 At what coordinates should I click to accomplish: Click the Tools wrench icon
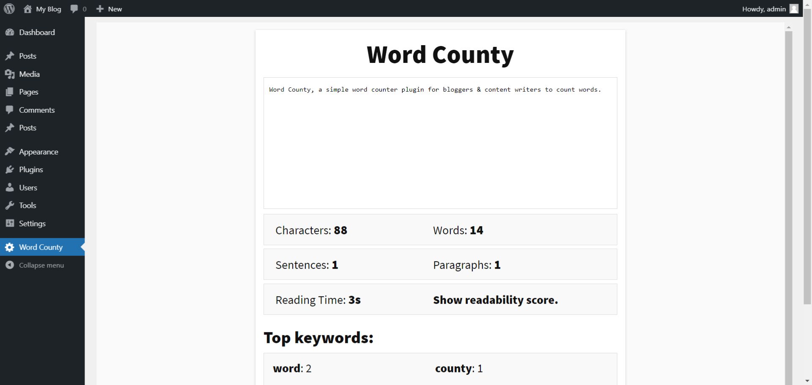point(10,206)
